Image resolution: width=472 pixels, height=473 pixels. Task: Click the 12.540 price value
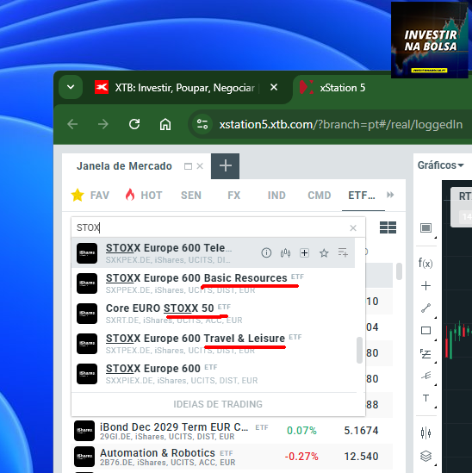point(361,457)
